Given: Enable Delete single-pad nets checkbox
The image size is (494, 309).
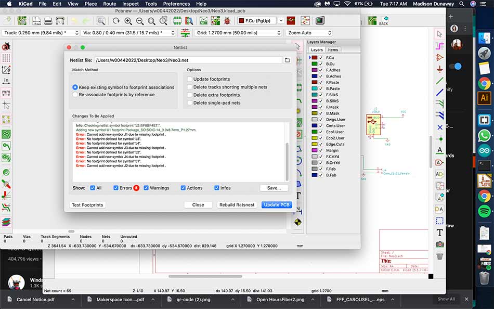Looking at the screenshot, I should coord(190,103).
